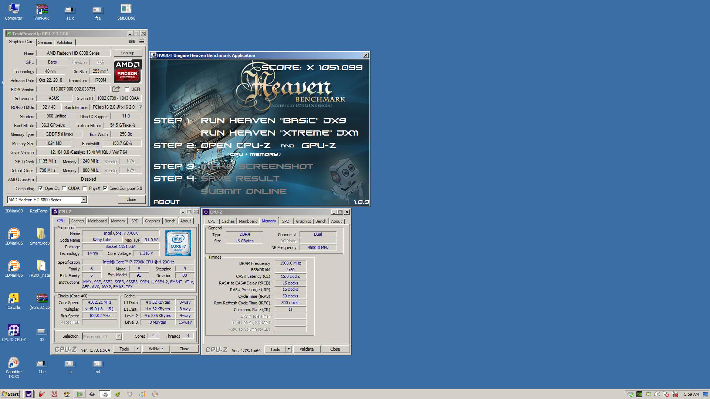Click About in Heaven benchmark app
710x399 pixels.
coord(166,202)
